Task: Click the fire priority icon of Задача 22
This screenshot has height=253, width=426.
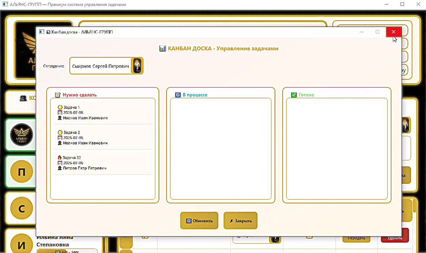Action: pyautogui.click(x=60, y=157)
